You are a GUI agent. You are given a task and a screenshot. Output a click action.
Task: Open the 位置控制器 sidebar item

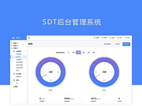coord(19,68)
